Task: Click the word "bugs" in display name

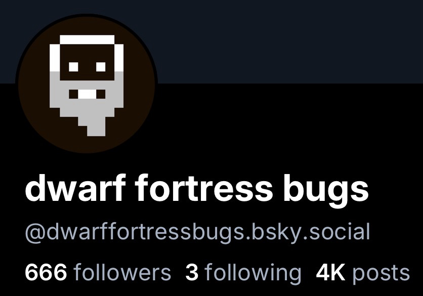Action: pyautogui.click(x=326, y=189)
